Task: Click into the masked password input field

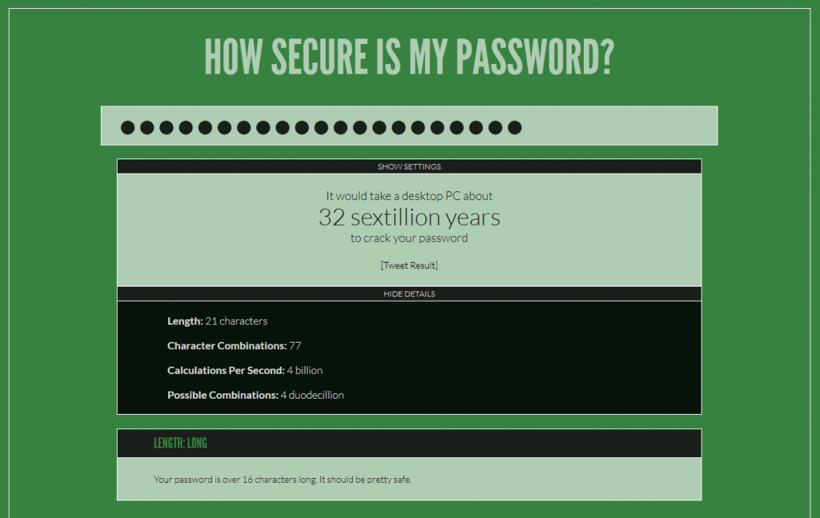Action: click(x=408, y=126)
